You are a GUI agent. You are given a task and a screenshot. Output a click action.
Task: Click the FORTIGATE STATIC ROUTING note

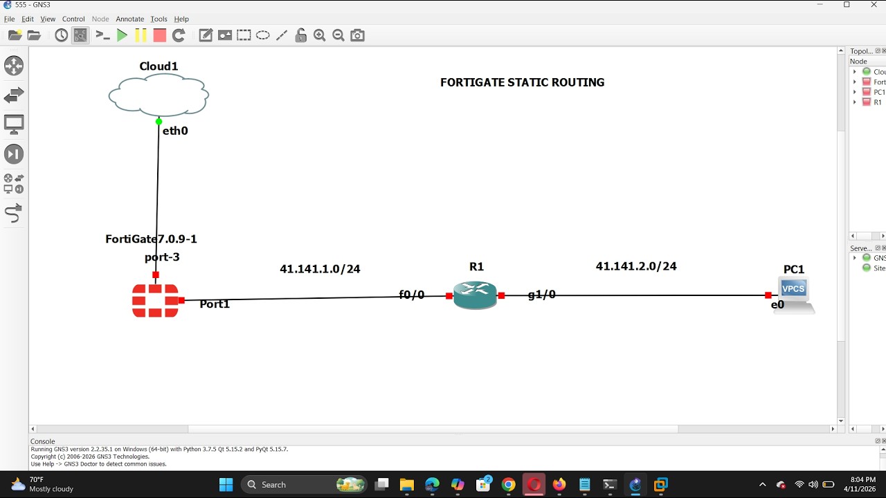(522, 82)
